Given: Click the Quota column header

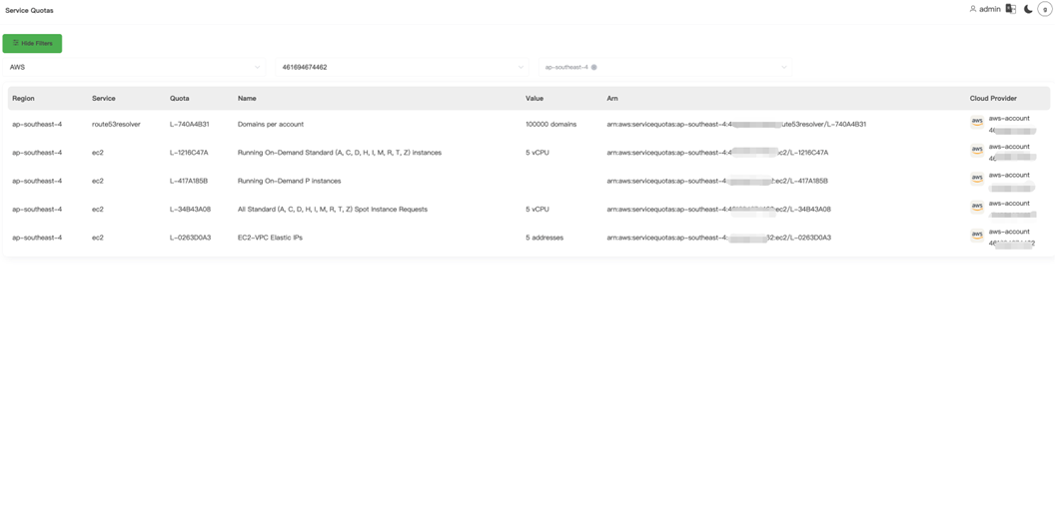Looking at the screenshot, I should (x=180, y=98).
